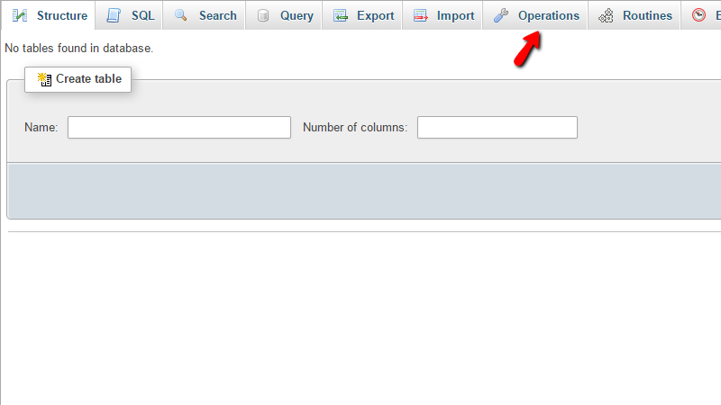Image resolution: width=721 pixels, height=405 pixels.
Task: Click the Create table legend
Action: [x=78, y=79]
